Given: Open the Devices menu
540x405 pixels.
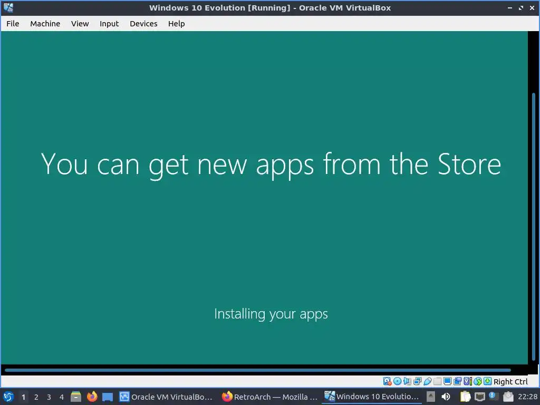Looking at the screenshot, I should pyautogui.click(x=143, y=24).
